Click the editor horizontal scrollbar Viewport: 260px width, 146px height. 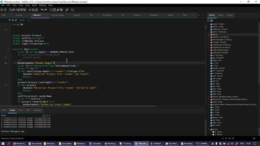coord(78,106)
